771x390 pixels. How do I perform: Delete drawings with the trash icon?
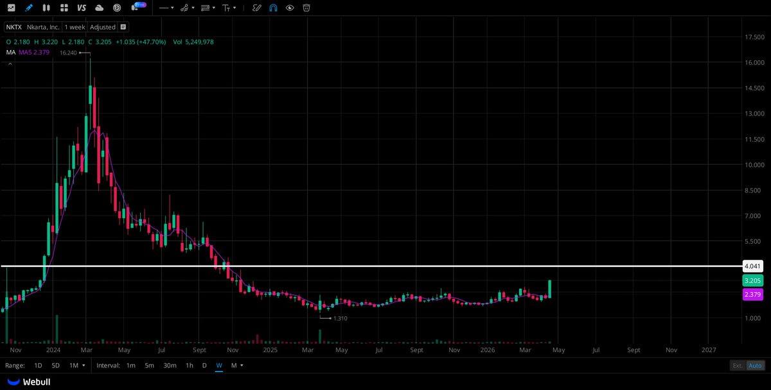[x=306, y=8]
